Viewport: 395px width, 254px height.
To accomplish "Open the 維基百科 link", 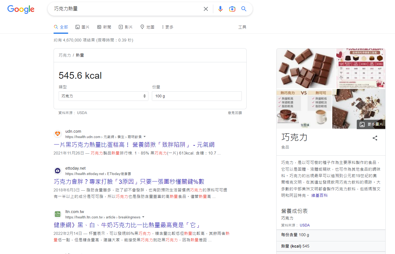I will point(319,195).
